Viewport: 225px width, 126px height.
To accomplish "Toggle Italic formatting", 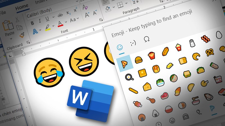I will click(40, 21).
